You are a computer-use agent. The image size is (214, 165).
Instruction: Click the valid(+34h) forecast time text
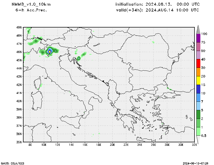click(157, 10)
